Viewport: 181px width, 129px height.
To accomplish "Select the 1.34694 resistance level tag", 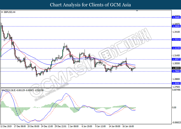I will pyautogui.click(x=176, y=26).
